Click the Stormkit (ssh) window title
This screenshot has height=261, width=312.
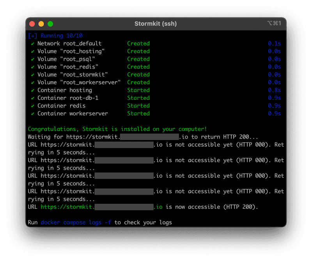tap(156, 24)
